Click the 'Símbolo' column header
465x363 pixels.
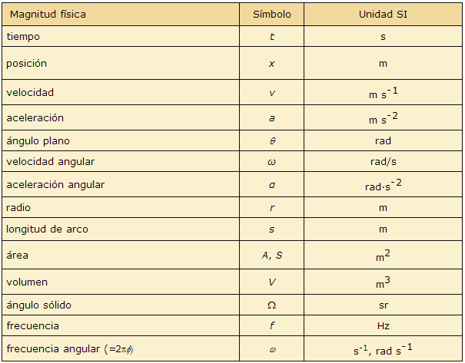click(x=271, y=15)
